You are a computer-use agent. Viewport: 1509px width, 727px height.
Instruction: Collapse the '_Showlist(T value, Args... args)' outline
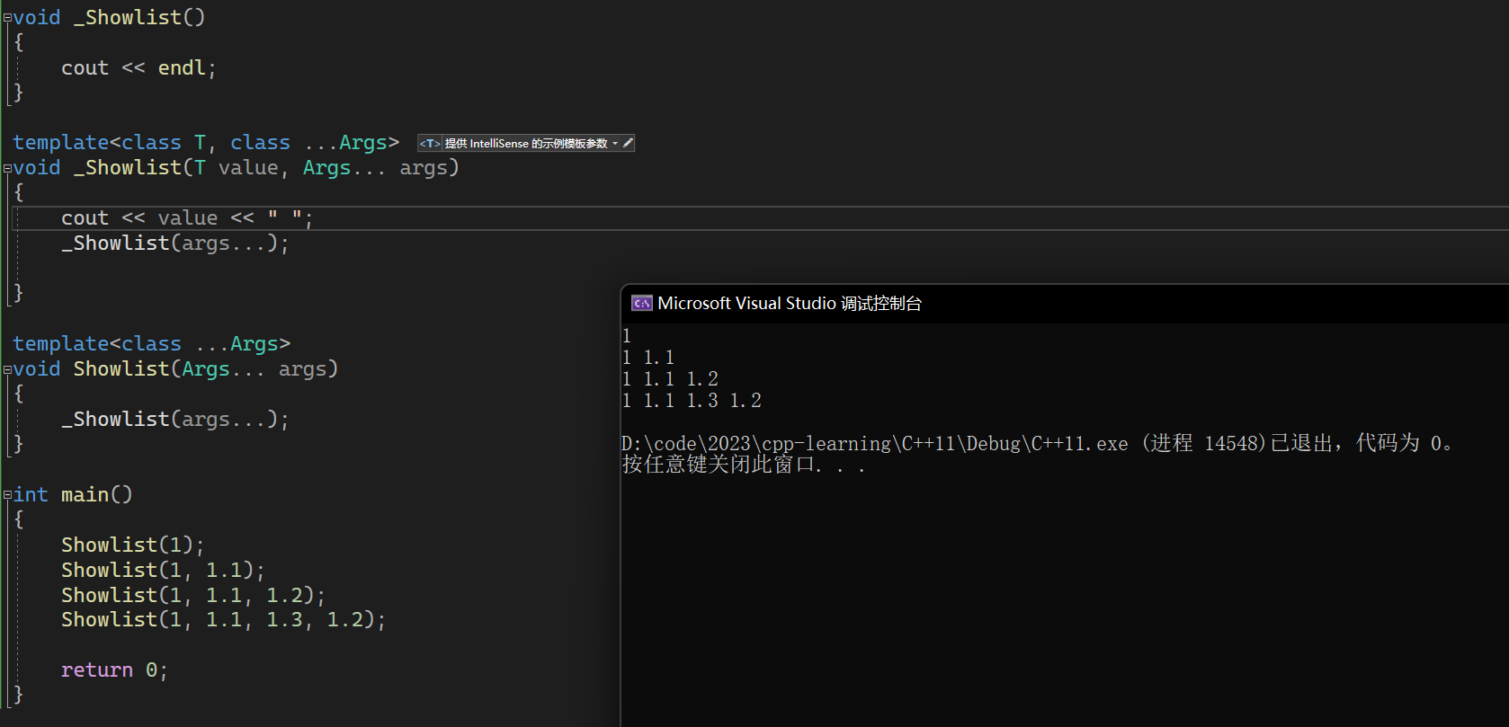[7, 168]
